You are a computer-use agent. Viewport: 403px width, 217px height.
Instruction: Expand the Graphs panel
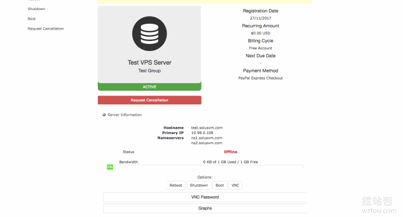(205, 208)
